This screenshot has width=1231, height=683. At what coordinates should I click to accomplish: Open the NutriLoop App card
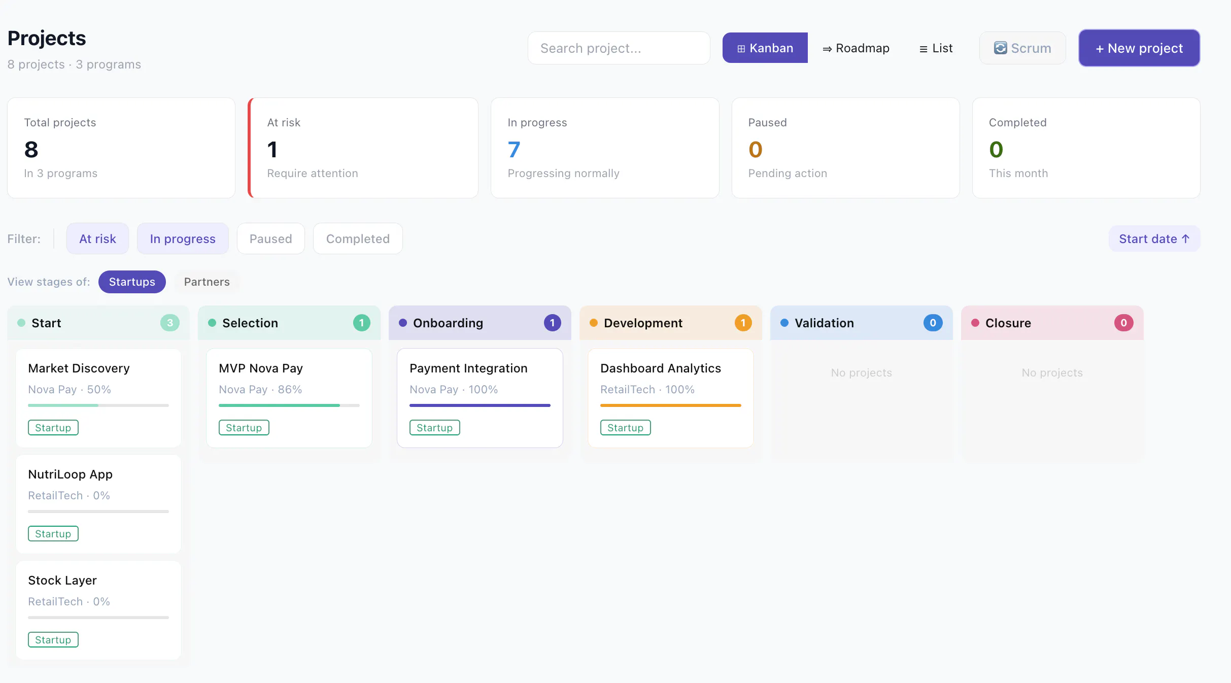tap(98, 504)
